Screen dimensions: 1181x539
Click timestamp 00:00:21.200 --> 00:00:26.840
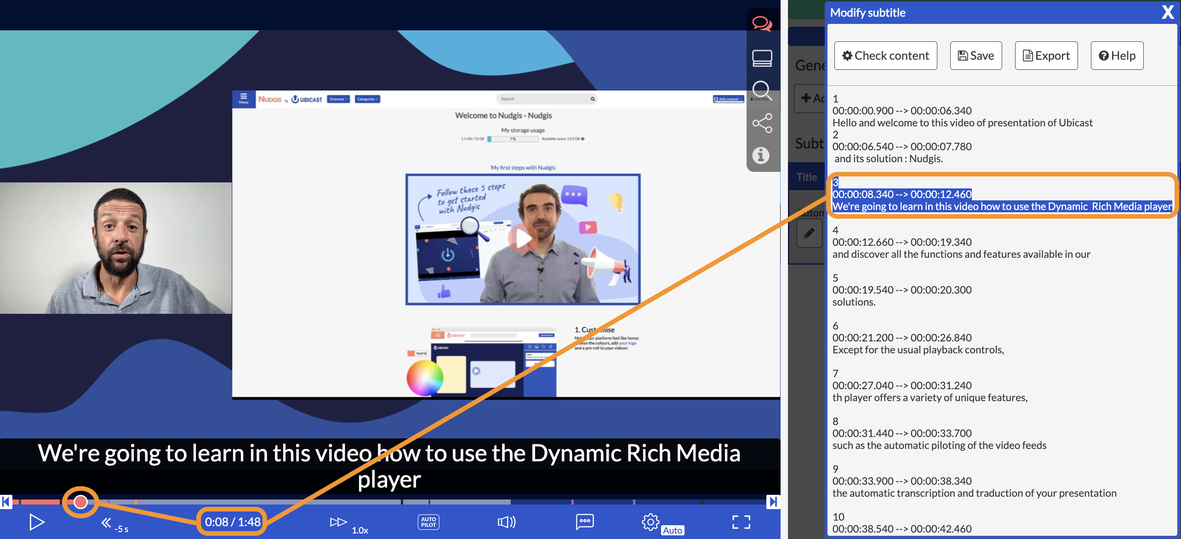(901, 338)
